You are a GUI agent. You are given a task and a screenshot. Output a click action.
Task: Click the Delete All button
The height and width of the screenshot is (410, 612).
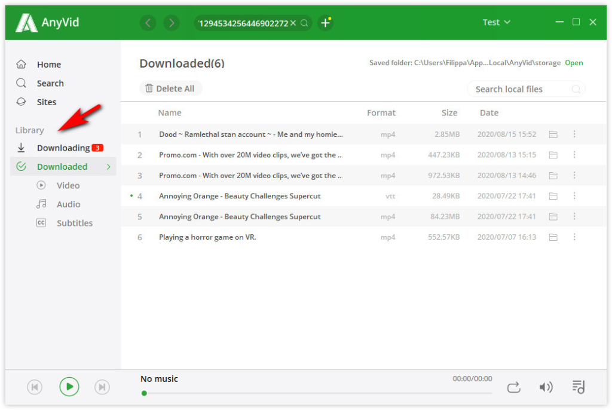(x=170, y=88)
